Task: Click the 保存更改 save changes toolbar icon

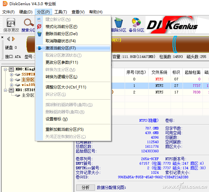Action: 11,22
